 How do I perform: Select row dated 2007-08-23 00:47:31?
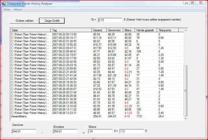pyautogui.click(x=97, y=48)
